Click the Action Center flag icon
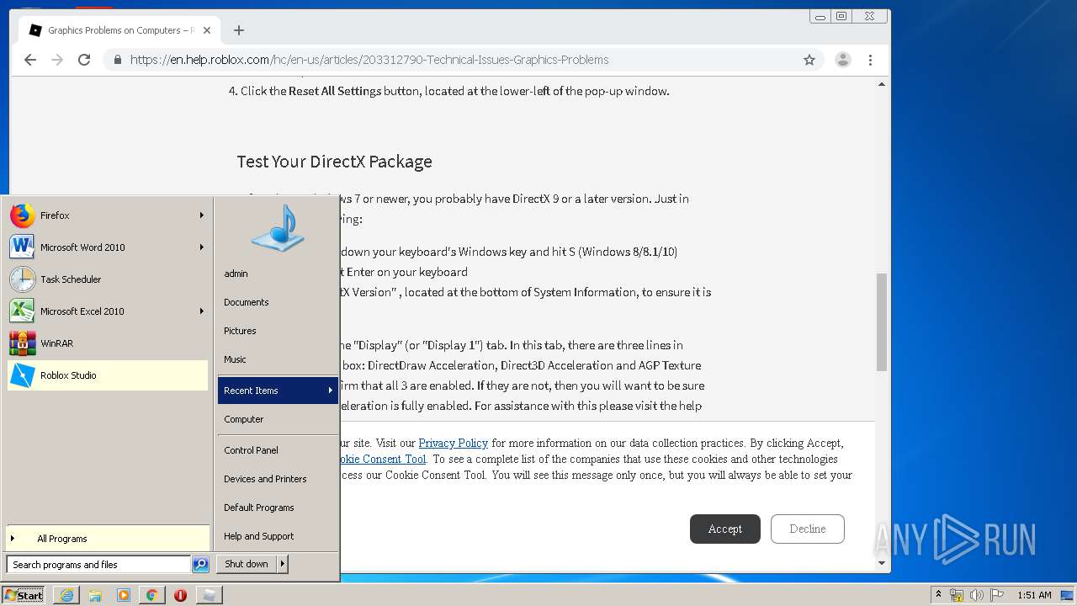Viewport: 1077px width, 606px height. pyautogui.click(x=997, y=595)
